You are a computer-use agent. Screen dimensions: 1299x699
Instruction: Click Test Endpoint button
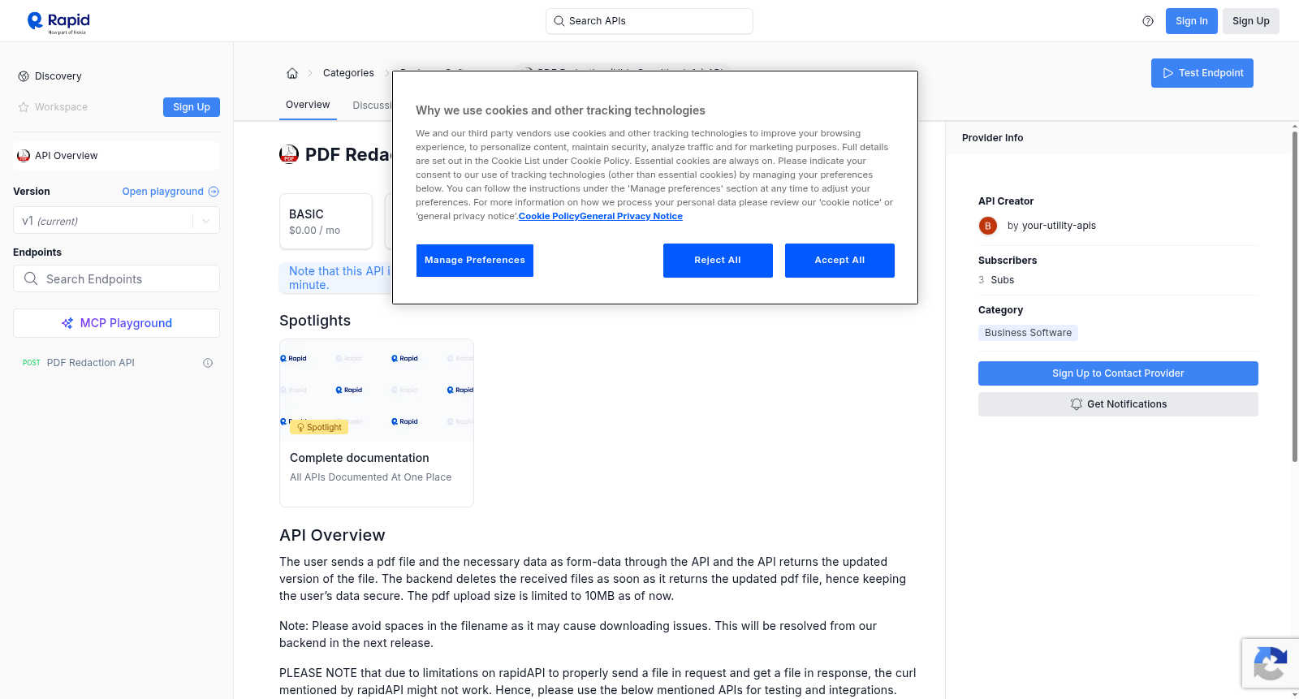[x=1202, y=73]
